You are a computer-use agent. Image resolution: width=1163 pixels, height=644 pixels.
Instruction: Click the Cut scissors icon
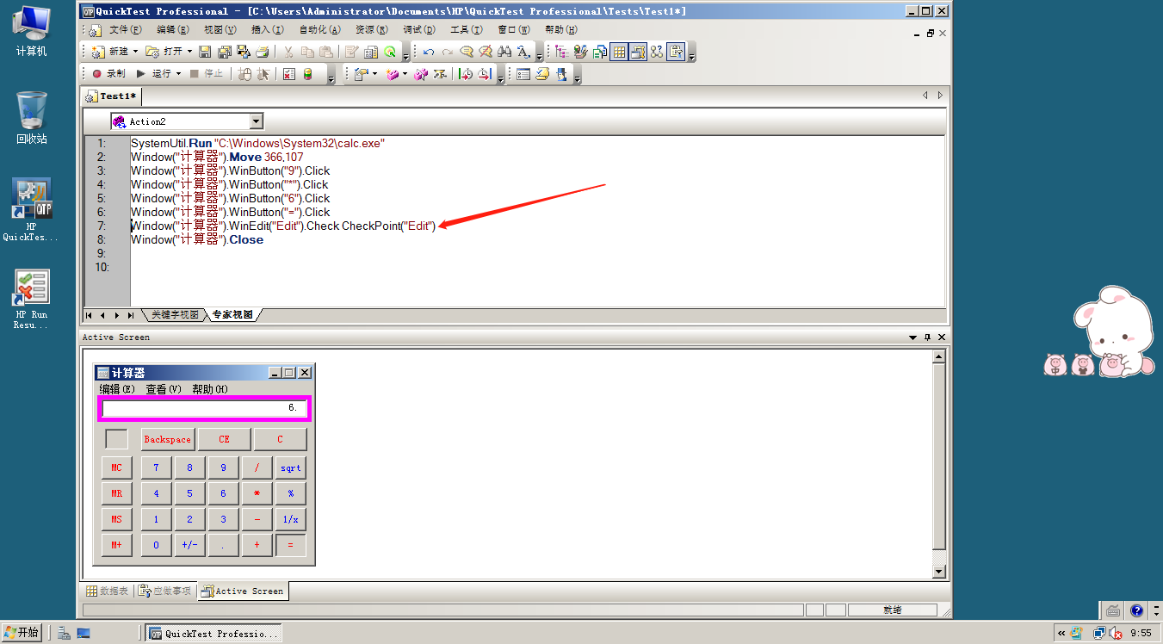(x=288, y=52)
